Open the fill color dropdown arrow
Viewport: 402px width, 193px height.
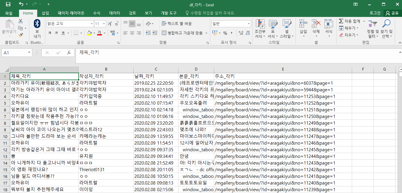tap(94, 33)
